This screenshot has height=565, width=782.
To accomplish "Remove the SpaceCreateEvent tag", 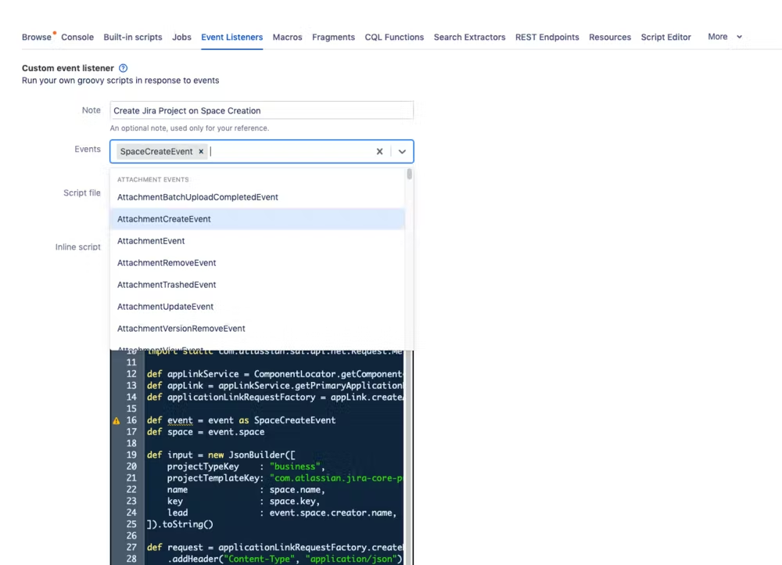I will click(x=201, y=152).
